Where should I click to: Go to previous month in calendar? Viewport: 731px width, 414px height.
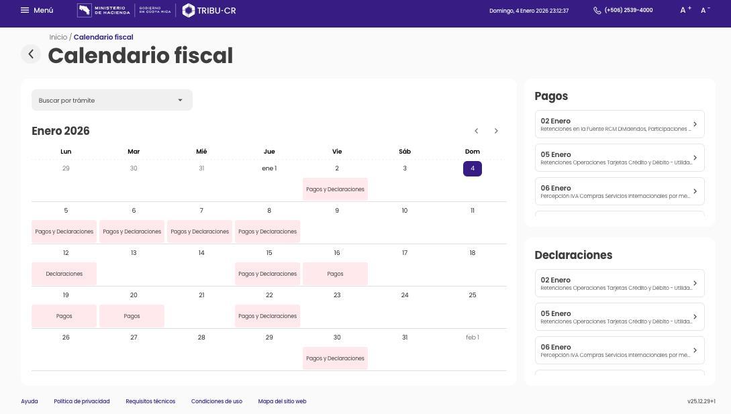(476, 131)
